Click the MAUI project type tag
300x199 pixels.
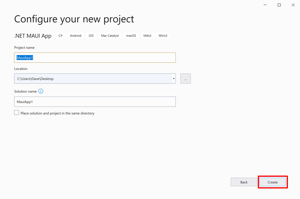[x=147, y=36]
